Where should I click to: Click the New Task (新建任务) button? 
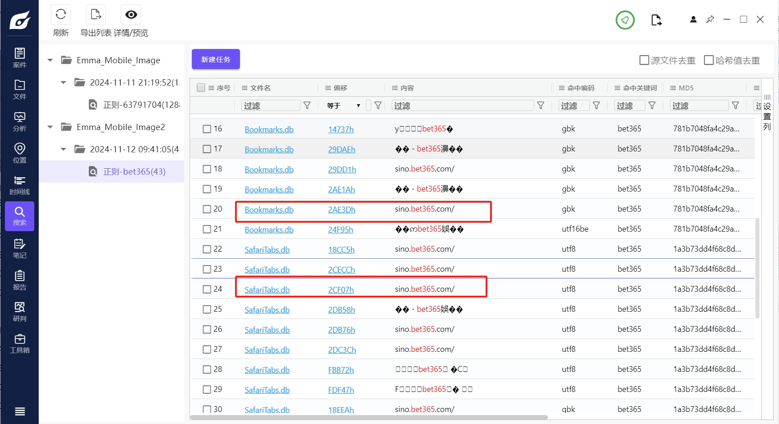216,59
